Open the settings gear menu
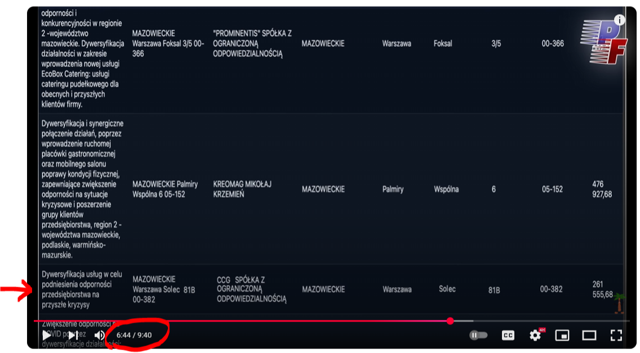This screenshot has width=640, height=353. click(535, 336)
